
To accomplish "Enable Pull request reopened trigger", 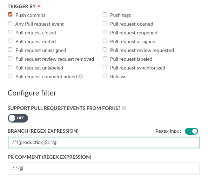I will (105, 32).
